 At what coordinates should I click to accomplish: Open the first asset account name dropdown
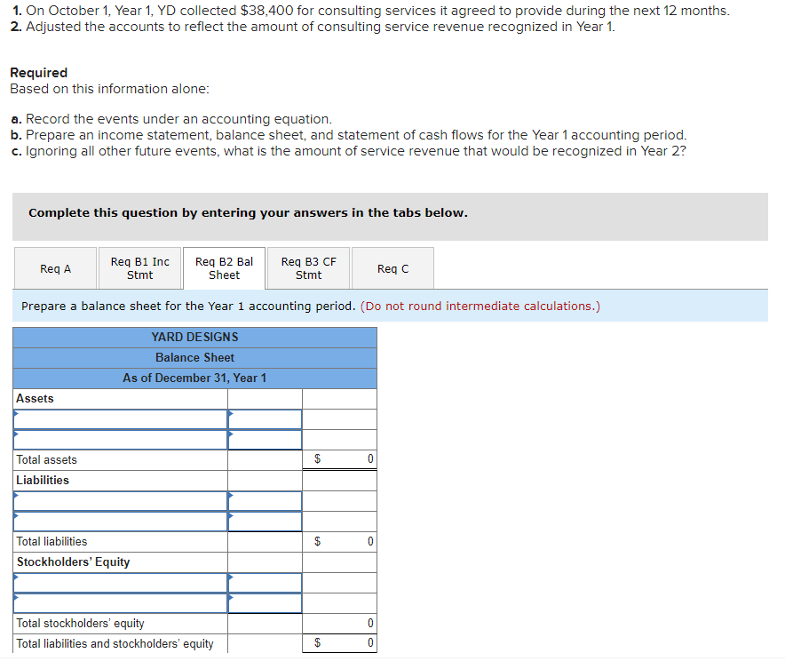[120, 418]
